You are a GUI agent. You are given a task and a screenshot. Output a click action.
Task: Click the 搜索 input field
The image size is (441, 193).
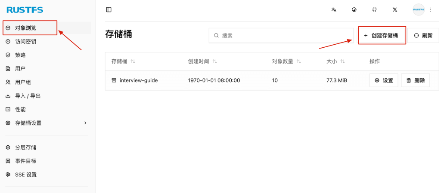[280, 36]
